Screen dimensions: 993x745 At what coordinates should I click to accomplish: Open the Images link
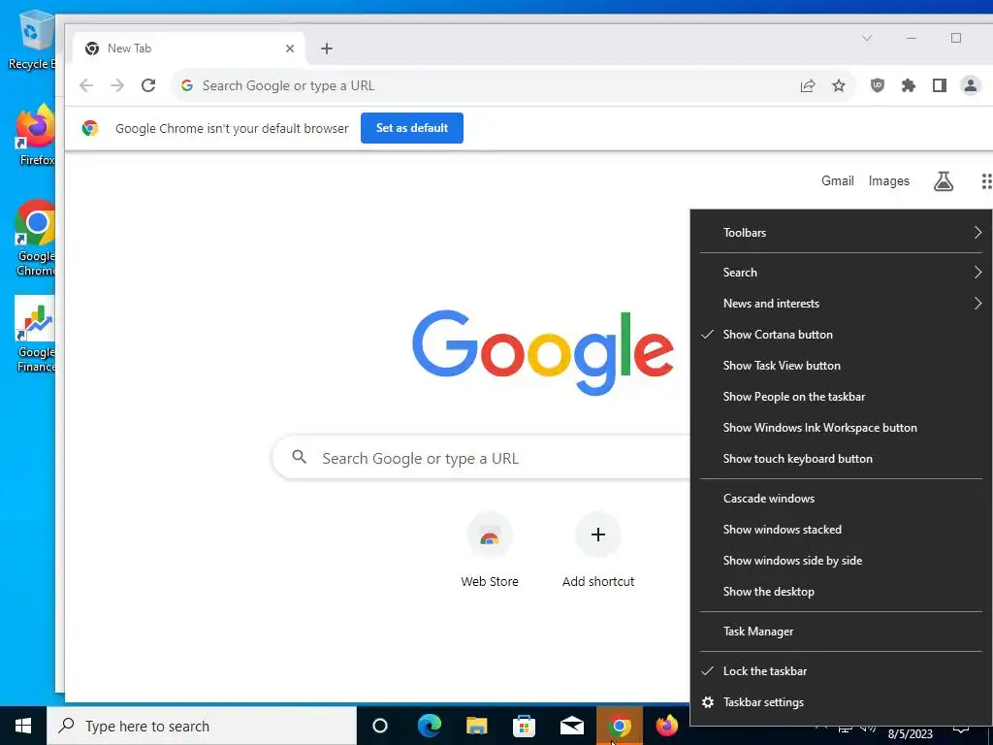click(888, 181)
